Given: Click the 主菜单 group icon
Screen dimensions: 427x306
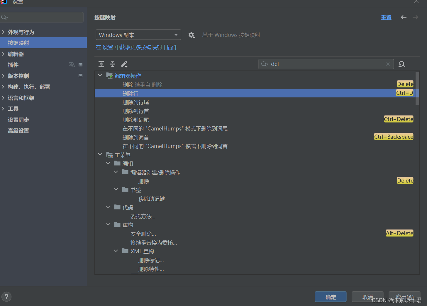Looking at the screenshot, I should [x=109, y=155].
